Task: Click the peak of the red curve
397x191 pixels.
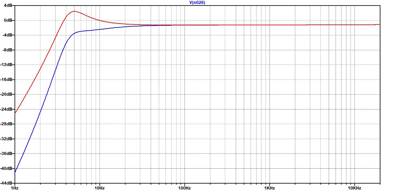Action: pyautogui.click(x=74, y=11)
